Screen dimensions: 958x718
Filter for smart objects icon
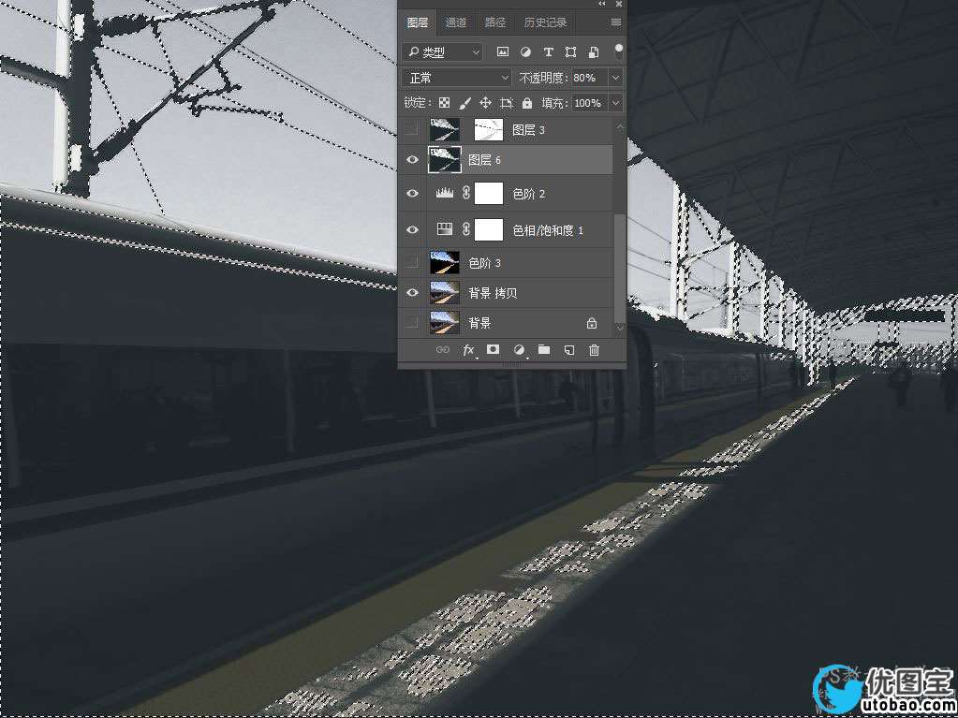coord(594,52)
